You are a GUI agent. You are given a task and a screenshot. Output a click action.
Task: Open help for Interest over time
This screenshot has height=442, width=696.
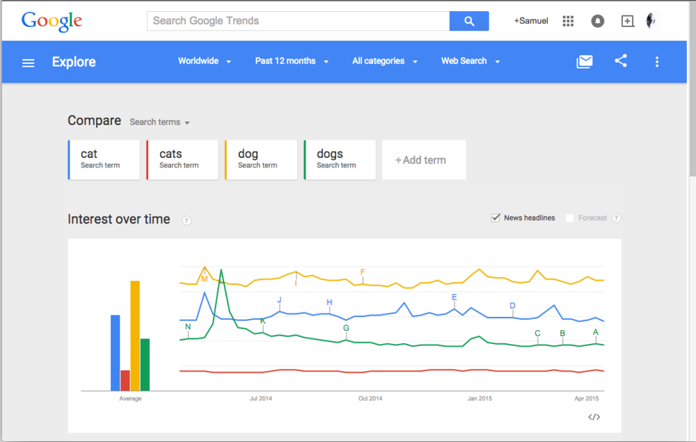point(187,220)
